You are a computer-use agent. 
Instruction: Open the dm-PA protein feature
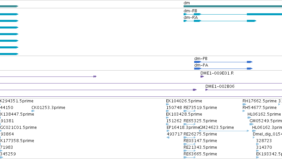pyautogui.click(x=223, y=69)
